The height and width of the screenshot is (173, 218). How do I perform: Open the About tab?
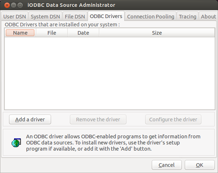[x=208, y=16]
